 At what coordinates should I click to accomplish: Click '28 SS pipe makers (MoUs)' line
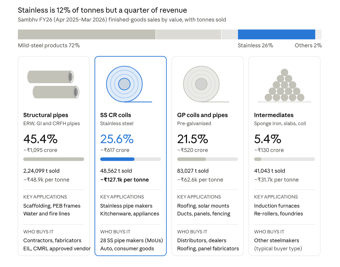tap(132, 240)
